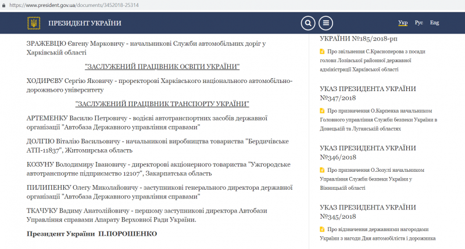The width and height of the screenshot is (465, 249).
Task: Click the name АРТЕМЕНКУ Василю Петровичу
Action: 77,118
